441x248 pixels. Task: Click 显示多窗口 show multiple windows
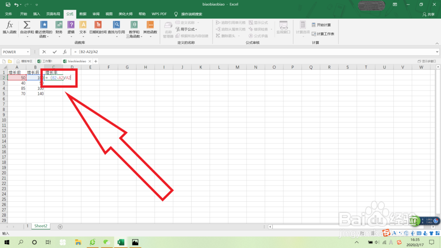coord(426,61)
